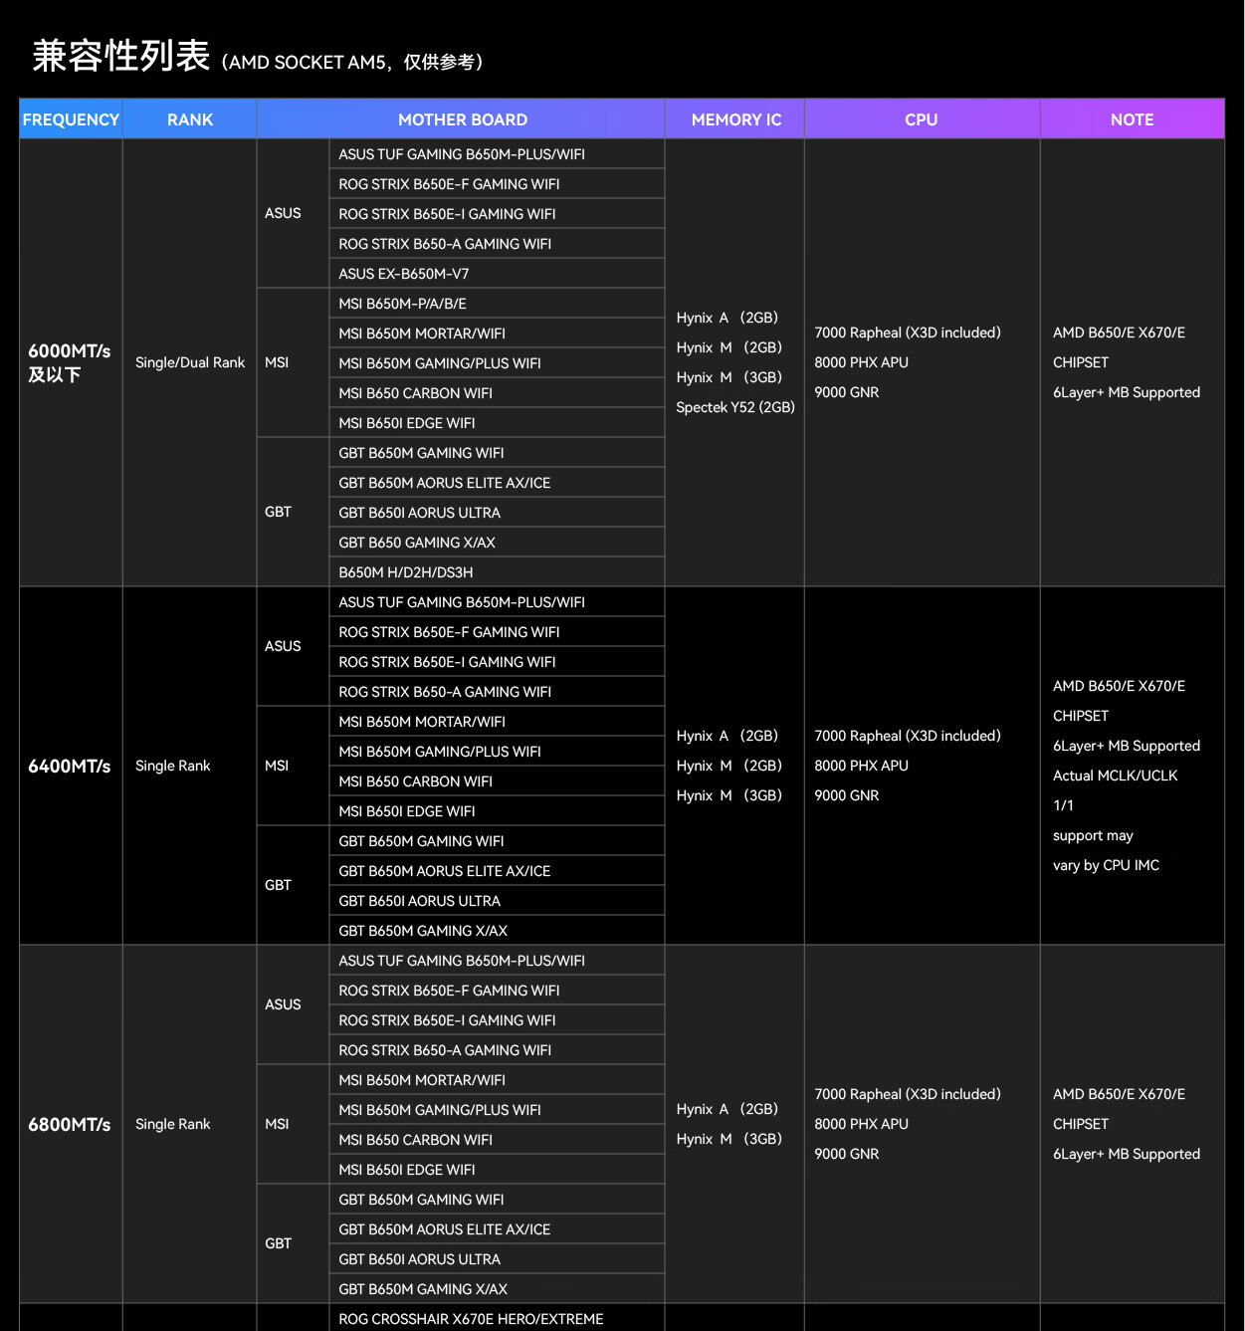The image size is (1245, 1331).
Task: Click ASUS TUF GAMING B650M-PLUS/WIFI in 6000MT/s section
Action: tap(497, 153)
